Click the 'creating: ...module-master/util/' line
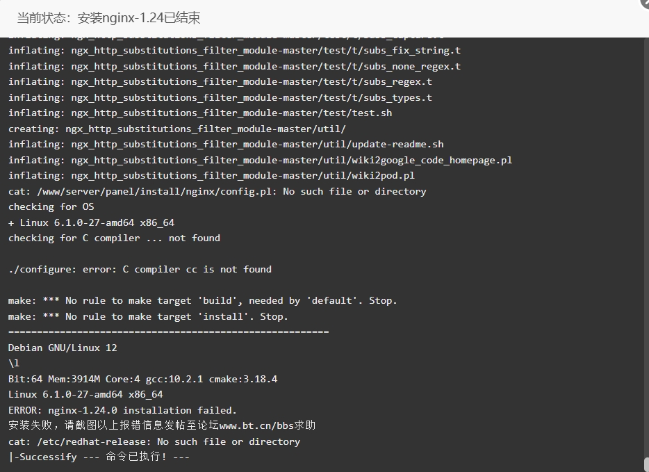The height and width of the screenshot is (472, 649). point(177,129)
